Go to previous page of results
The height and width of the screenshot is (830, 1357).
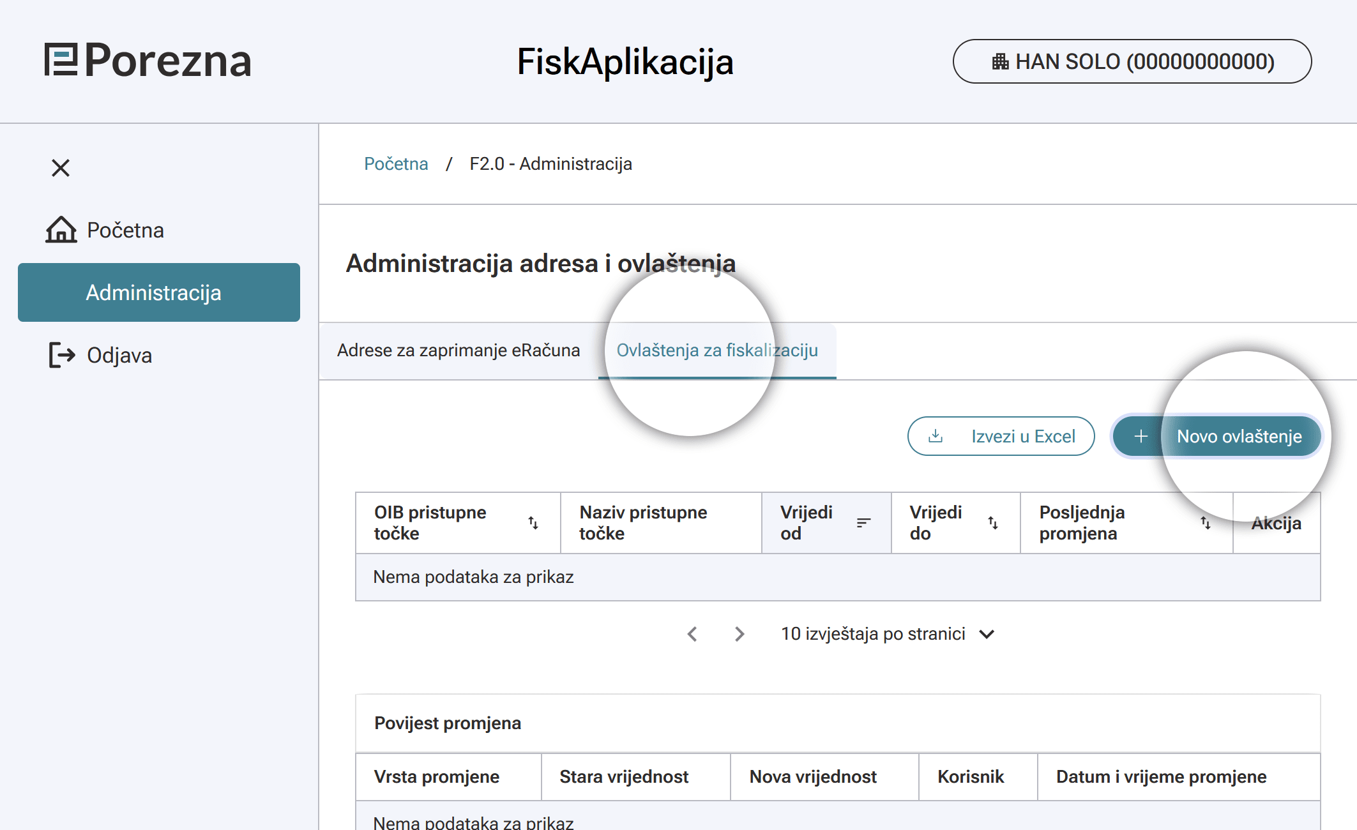(692, 634)
